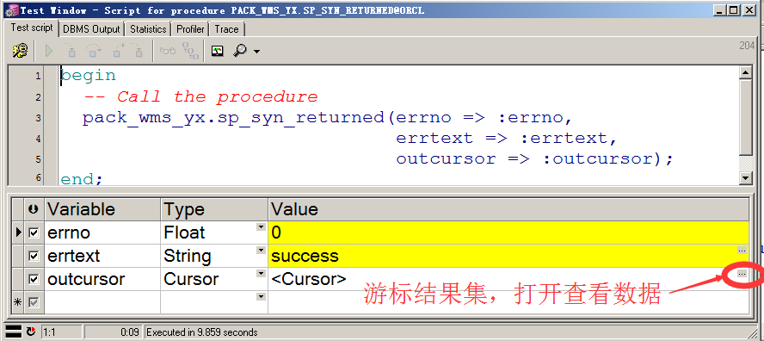Screen dimensions: 764x341
Task: Click the checkbox in the empty new row
Action: pos(34,302)
